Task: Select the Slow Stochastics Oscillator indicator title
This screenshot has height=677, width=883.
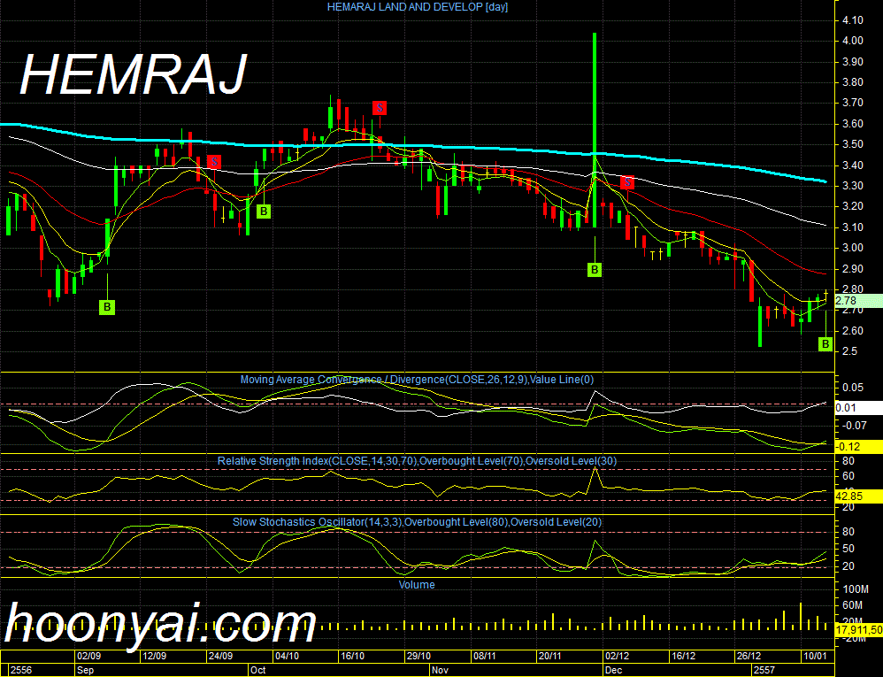Action: (x=417, y=522)
